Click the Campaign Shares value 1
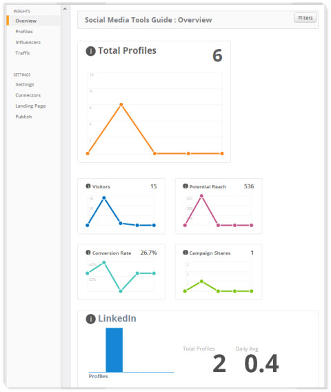Viewport: 331px width, 392px height. tap(252, 253)
